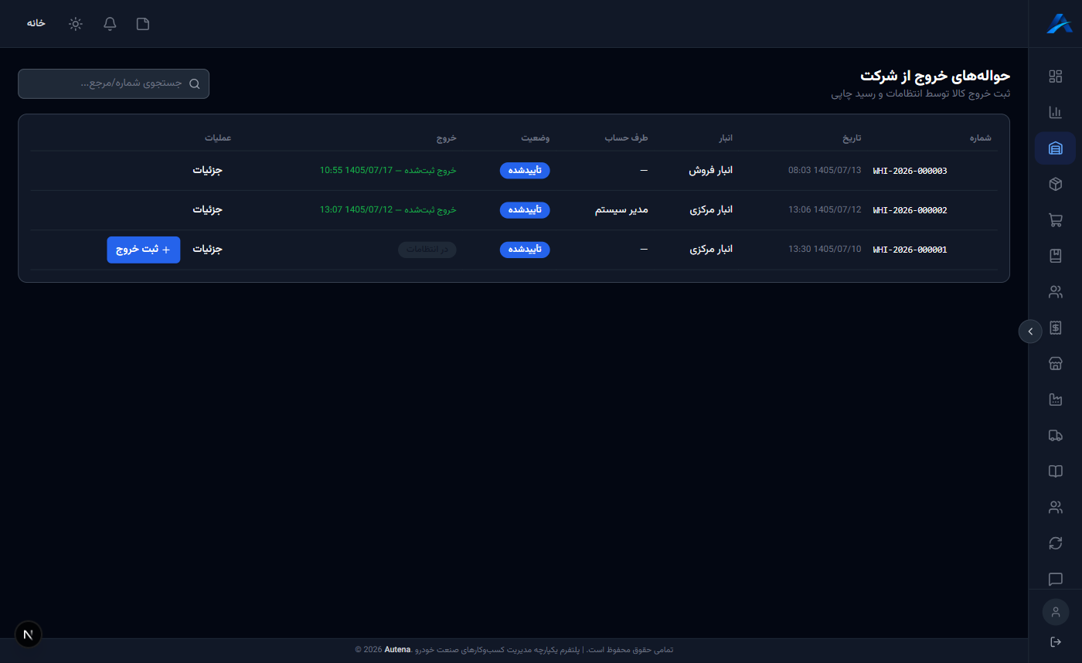Screen dimensions: 1082x663
Task: Go to خانه in the top bar
Action: [36, 23]
